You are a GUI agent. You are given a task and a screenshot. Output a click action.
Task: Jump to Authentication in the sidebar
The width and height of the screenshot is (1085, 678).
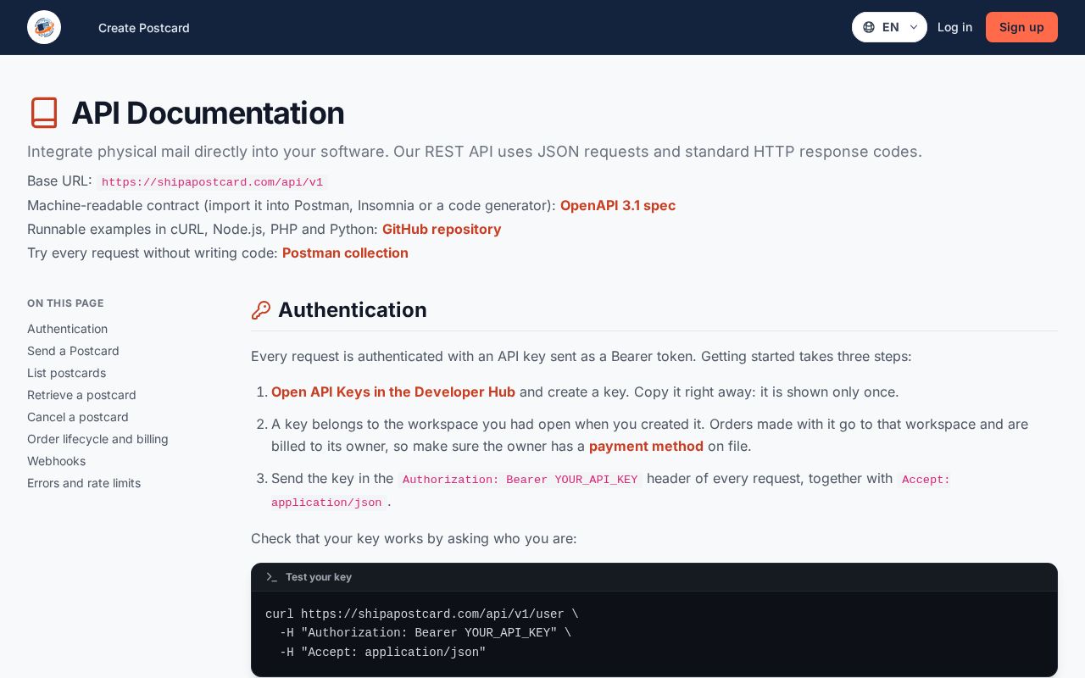67,329
